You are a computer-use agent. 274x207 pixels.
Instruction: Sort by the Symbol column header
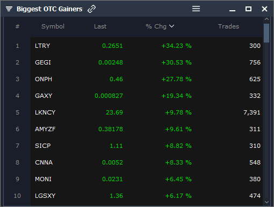[x=53, y=26]
